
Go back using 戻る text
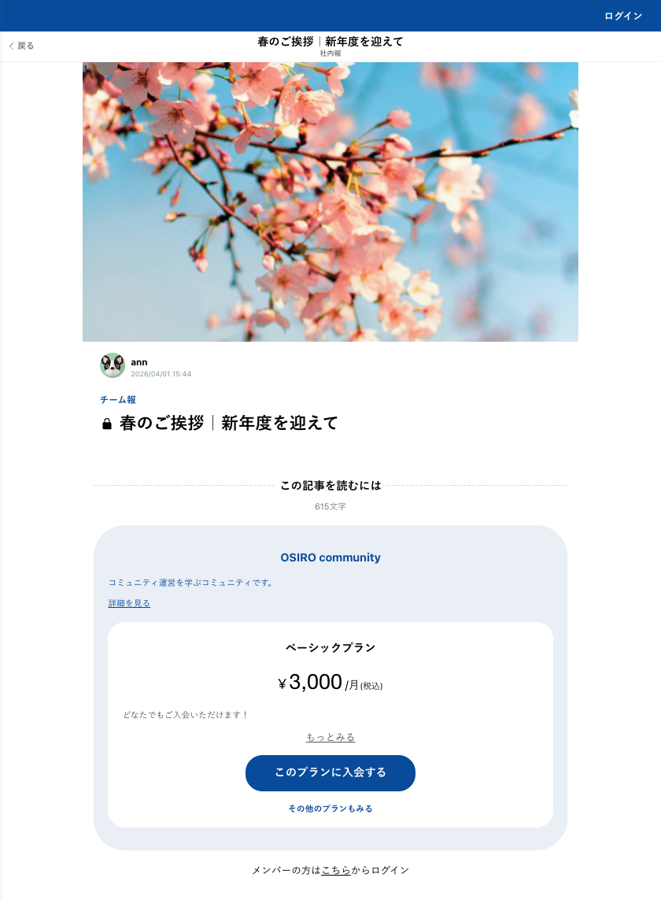(26, 46)
